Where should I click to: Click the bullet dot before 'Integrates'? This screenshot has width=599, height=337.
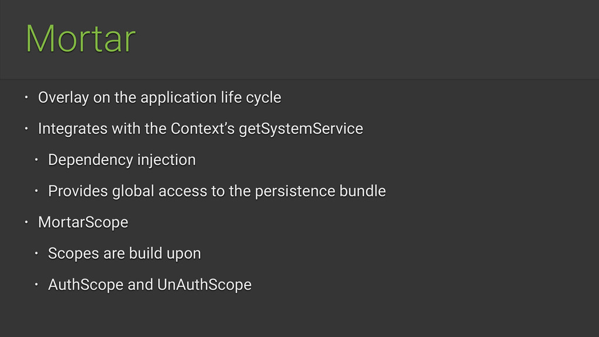pyautogui.click(x=26, y=129)
